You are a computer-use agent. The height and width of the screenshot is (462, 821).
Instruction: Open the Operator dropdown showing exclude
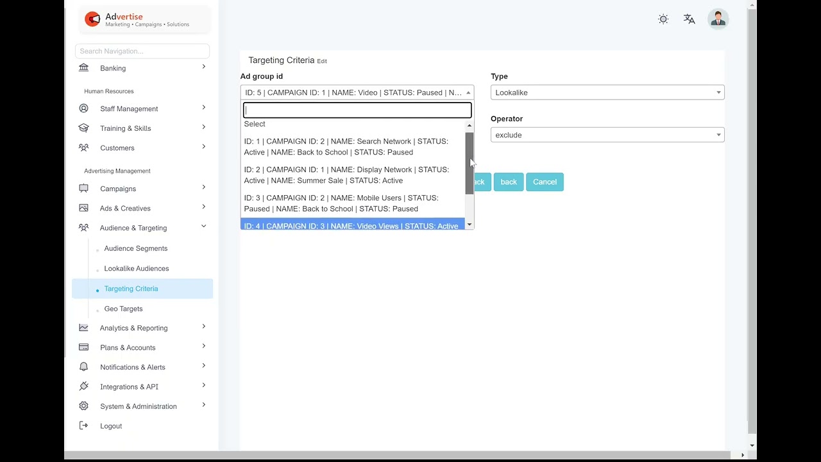[607, 135]
